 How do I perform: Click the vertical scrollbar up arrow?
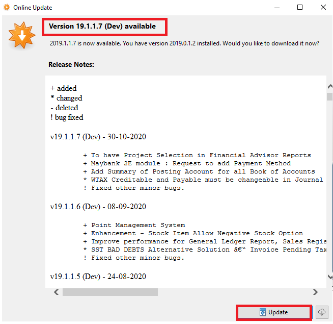pyautogui.click(x=330, y=86)
